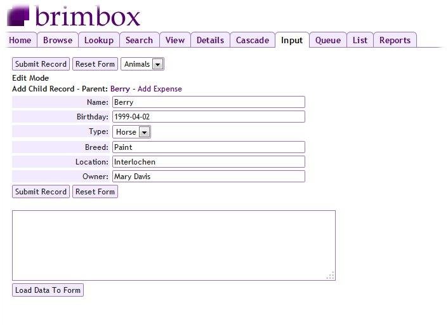Click the top Reset Form button

coord(95,64)
